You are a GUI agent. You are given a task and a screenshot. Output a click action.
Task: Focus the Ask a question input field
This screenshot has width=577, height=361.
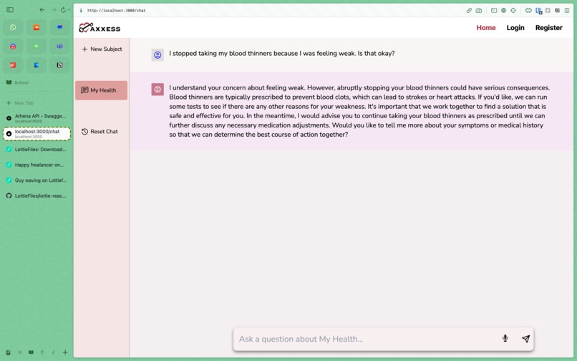pos(367,339)
